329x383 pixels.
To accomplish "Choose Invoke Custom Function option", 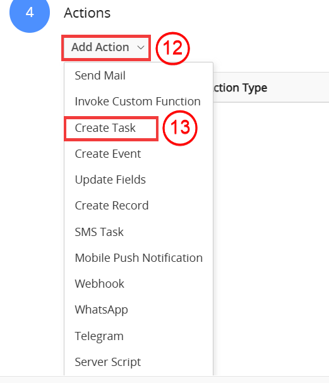I will [138, 102].
